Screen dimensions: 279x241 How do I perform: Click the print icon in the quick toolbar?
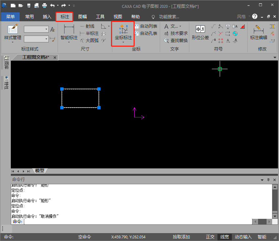coord(45,6)
